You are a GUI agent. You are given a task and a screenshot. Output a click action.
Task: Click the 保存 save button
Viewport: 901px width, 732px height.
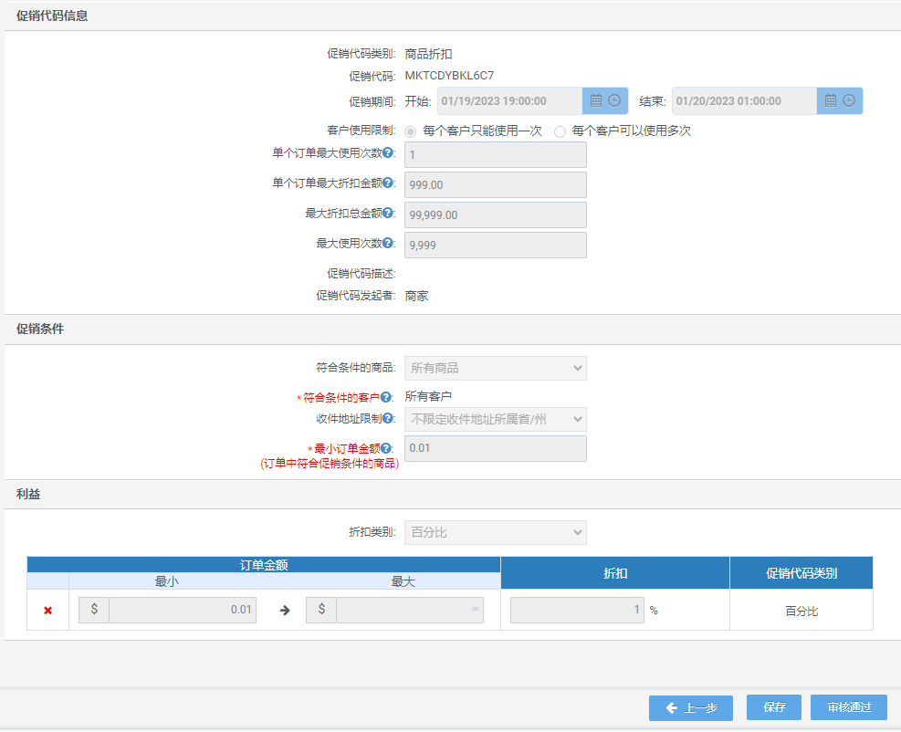(774, 707)
